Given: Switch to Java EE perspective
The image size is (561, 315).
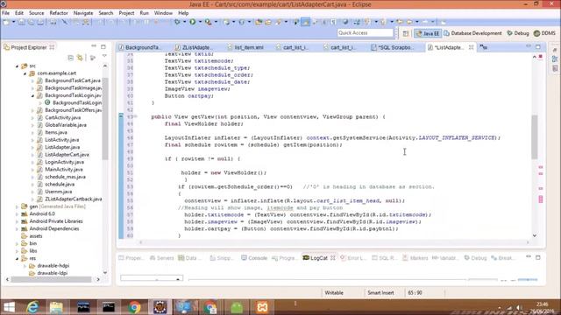Looking at the screenshot, I should pyautogui.click(x=428, y=33).
